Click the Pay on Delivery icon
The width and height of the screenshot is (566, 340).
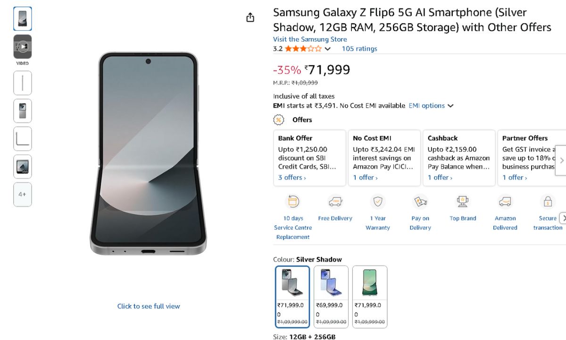pos(420,202)
